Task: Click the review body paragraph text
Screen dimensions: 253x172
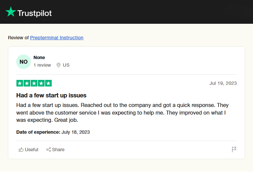Action: point(122,113)
